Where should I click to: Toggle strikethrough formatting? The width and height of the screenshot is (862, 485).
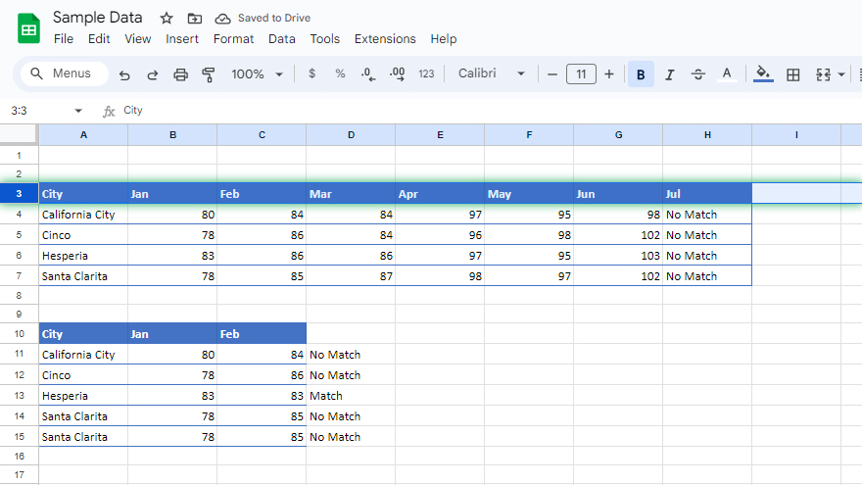click(698, 74)
